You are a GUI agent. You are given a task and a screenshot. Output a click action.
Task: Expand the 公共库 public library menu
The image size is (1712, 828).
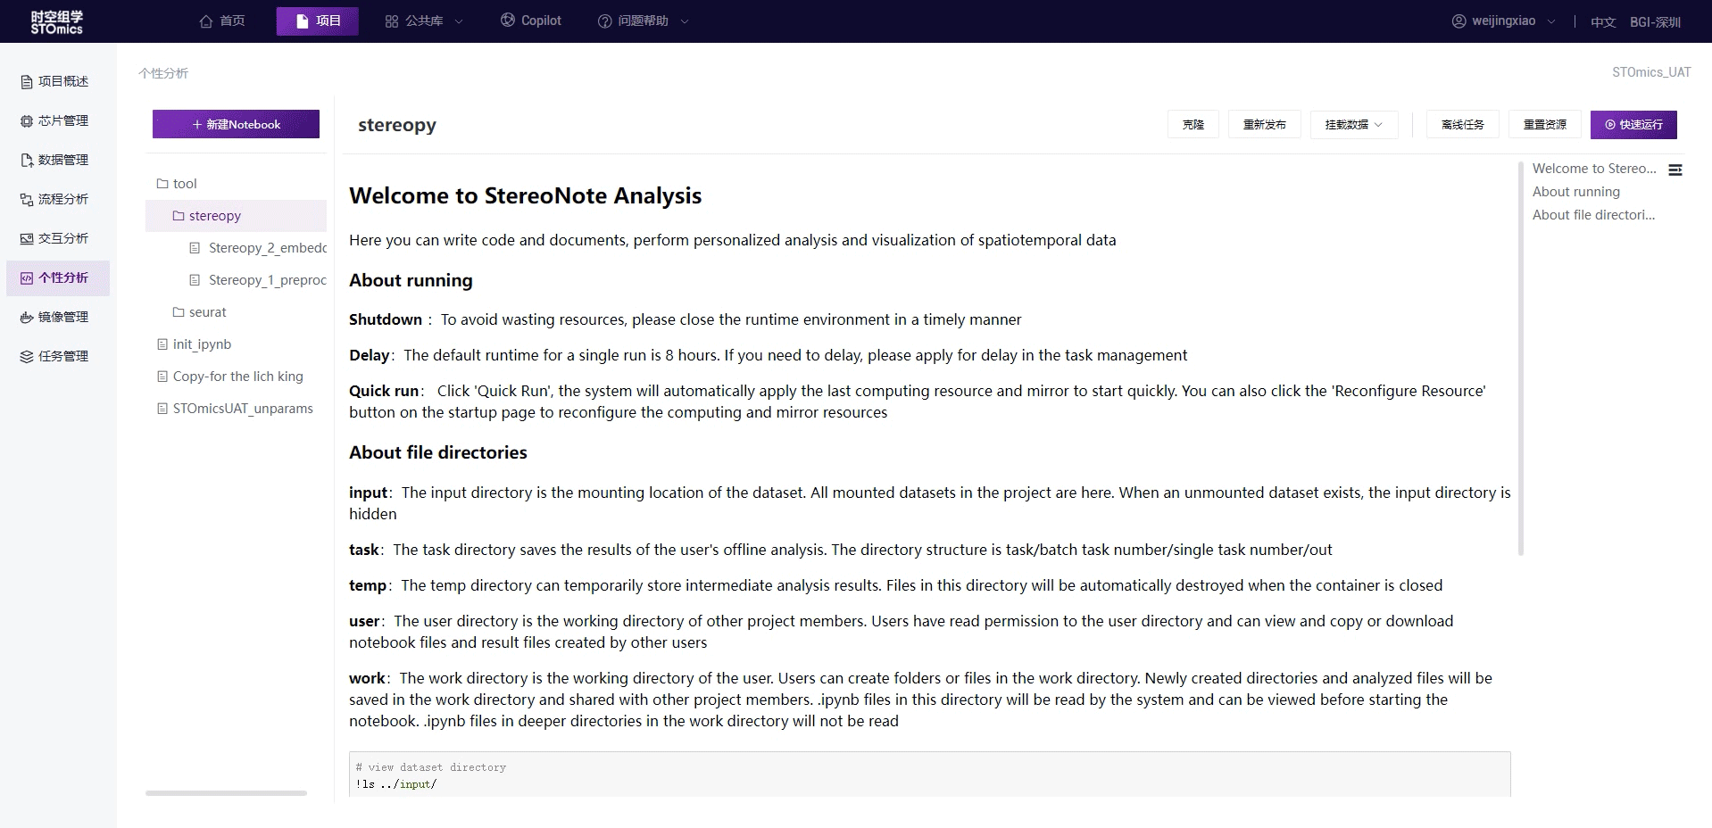[x=424, y=21]
